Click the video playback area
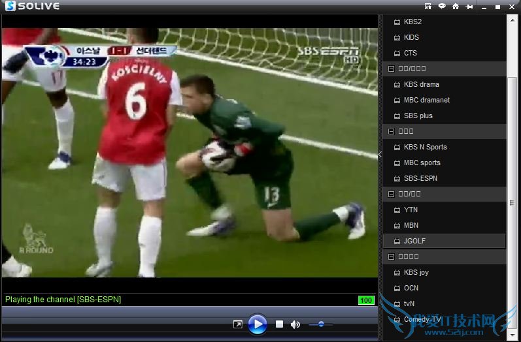 tap(190, 153)
